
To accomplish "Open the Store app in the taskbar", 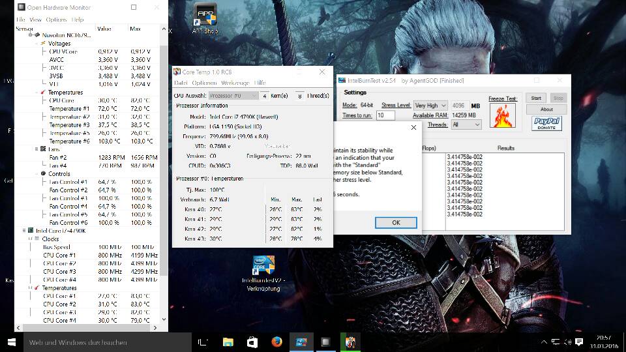I will click(x=252, y=342).
